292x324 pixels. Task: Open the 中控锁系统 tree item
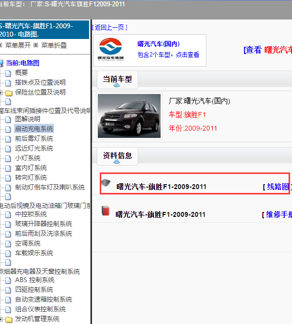(x=31, y=214)
